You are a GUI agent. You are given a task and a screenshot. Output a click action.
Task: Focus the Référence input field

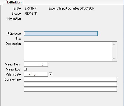[x=61, y=34]
